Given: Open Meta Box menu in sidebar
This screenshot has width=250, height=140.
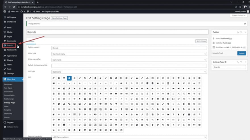Looking at the screenshot, I should click(11, 79).
